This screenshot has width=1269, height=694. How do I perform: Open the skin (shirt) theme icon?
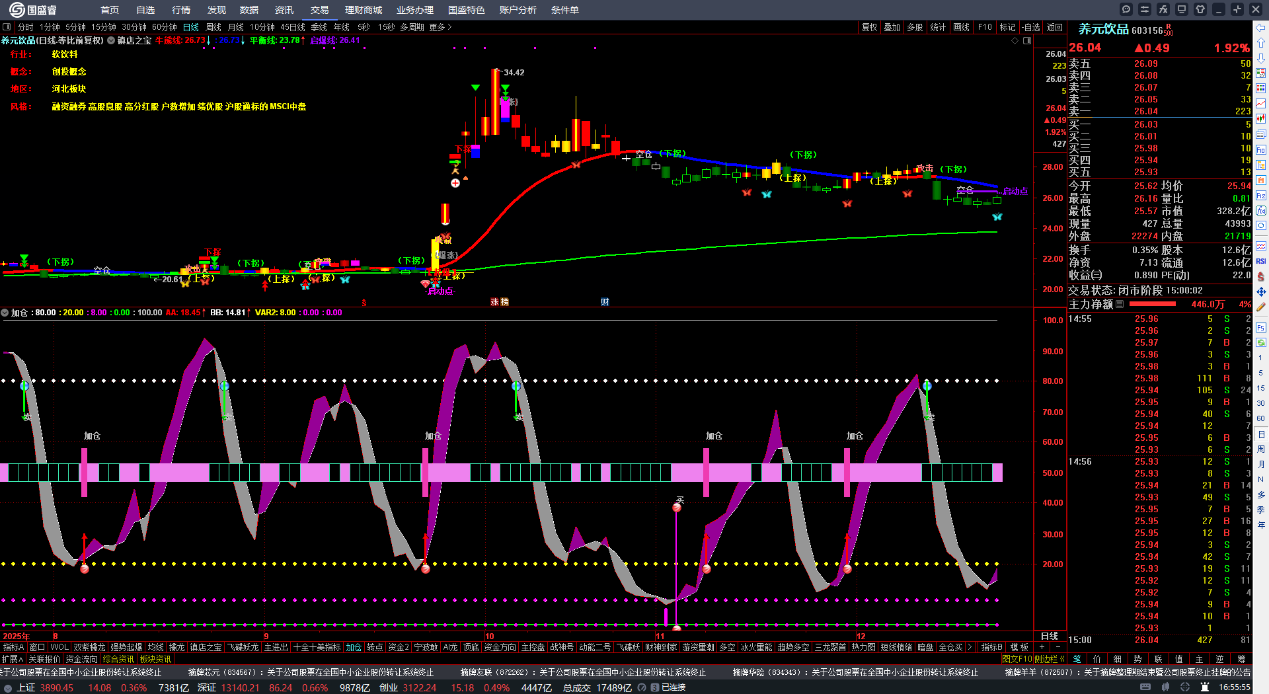point(1200,9)
